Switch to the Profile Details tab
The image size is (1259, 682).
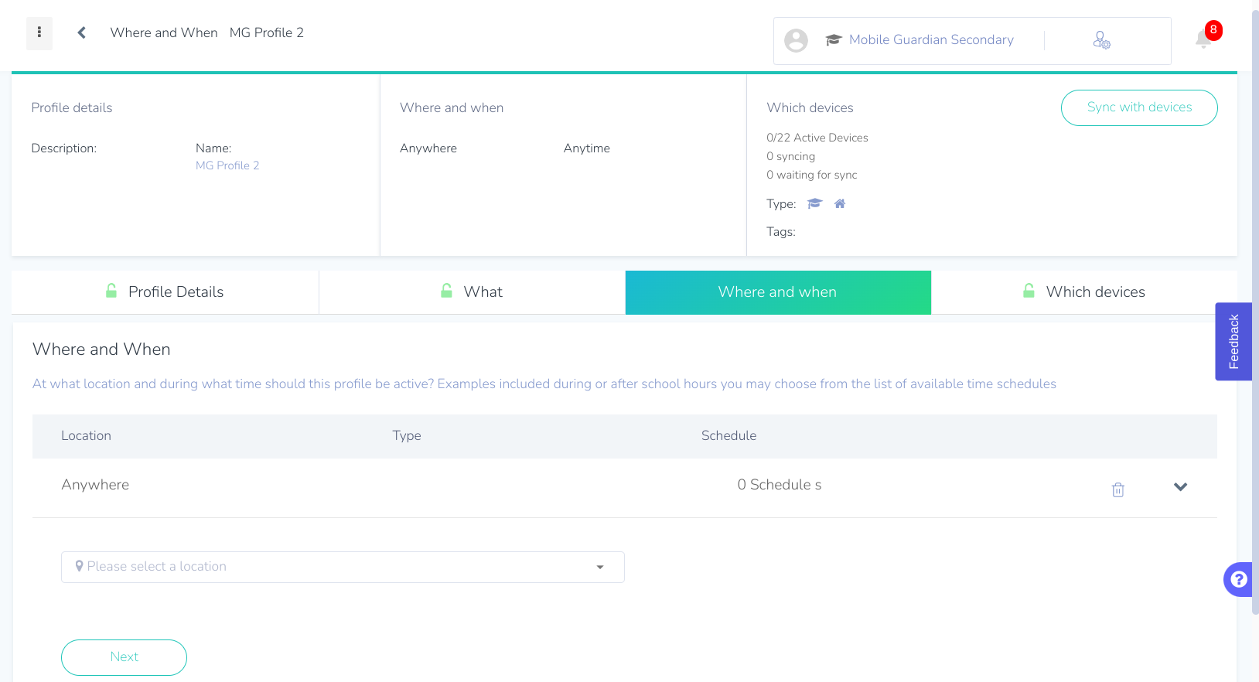[165, 292]
